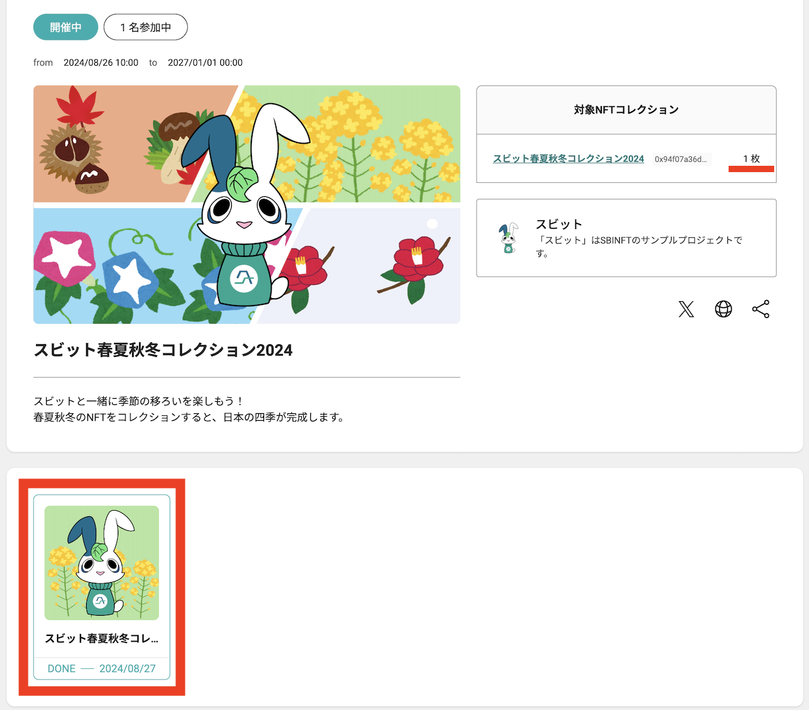Viewport: 809px width, 710px height.
Task: Click the 開催中 status badge
Action: (x=66, y=27)
